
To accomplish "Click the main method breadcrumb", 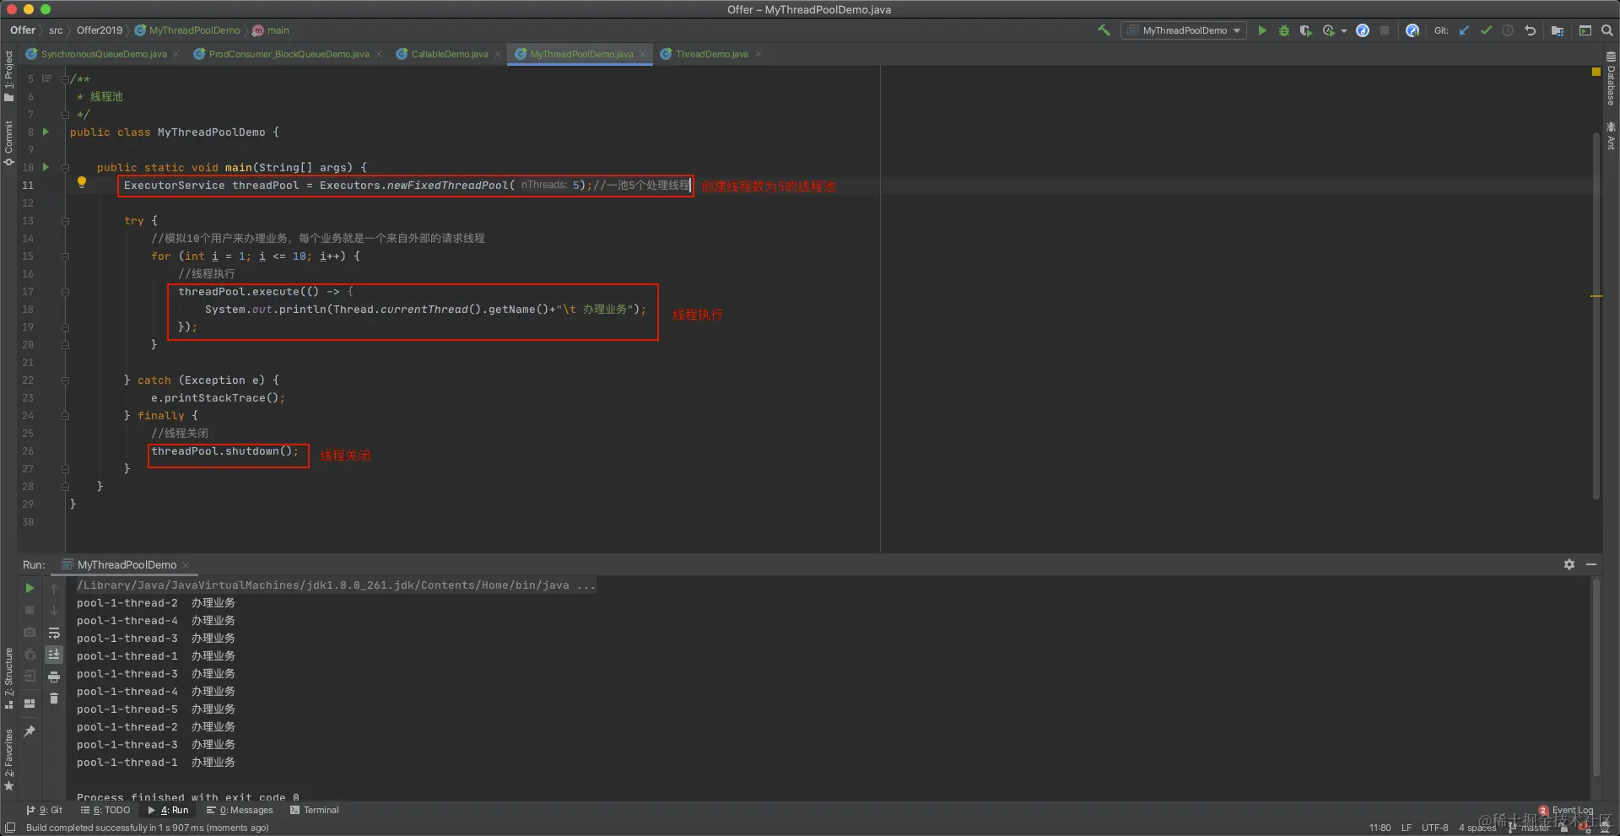I will tap(271, 30).
